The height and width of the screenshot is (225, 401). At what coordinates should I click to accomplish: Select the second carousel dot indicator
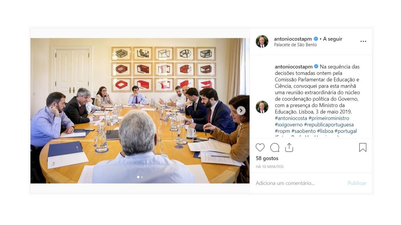(142, 177)
